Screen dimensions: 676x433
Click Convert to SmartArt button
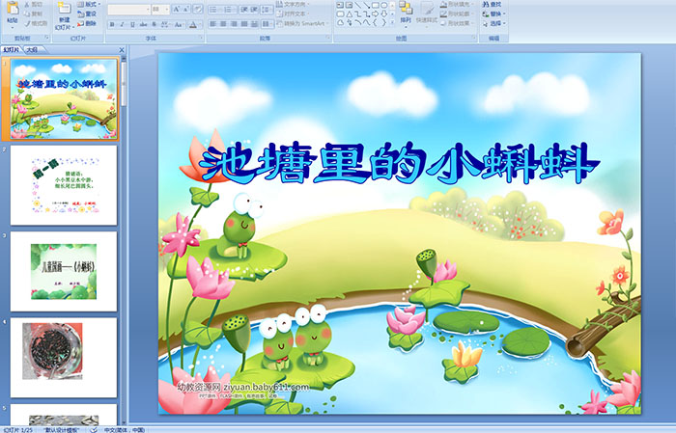tap(303, 23)
